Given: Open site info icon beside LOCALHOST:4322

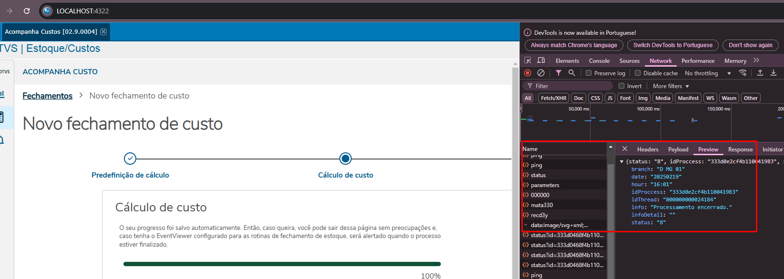Looking at the screenshot, I should (47, 10).
